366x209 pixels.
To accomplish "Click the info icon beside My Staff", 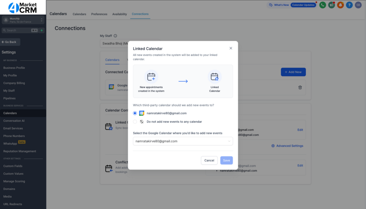I will click(x=115, y=36).
